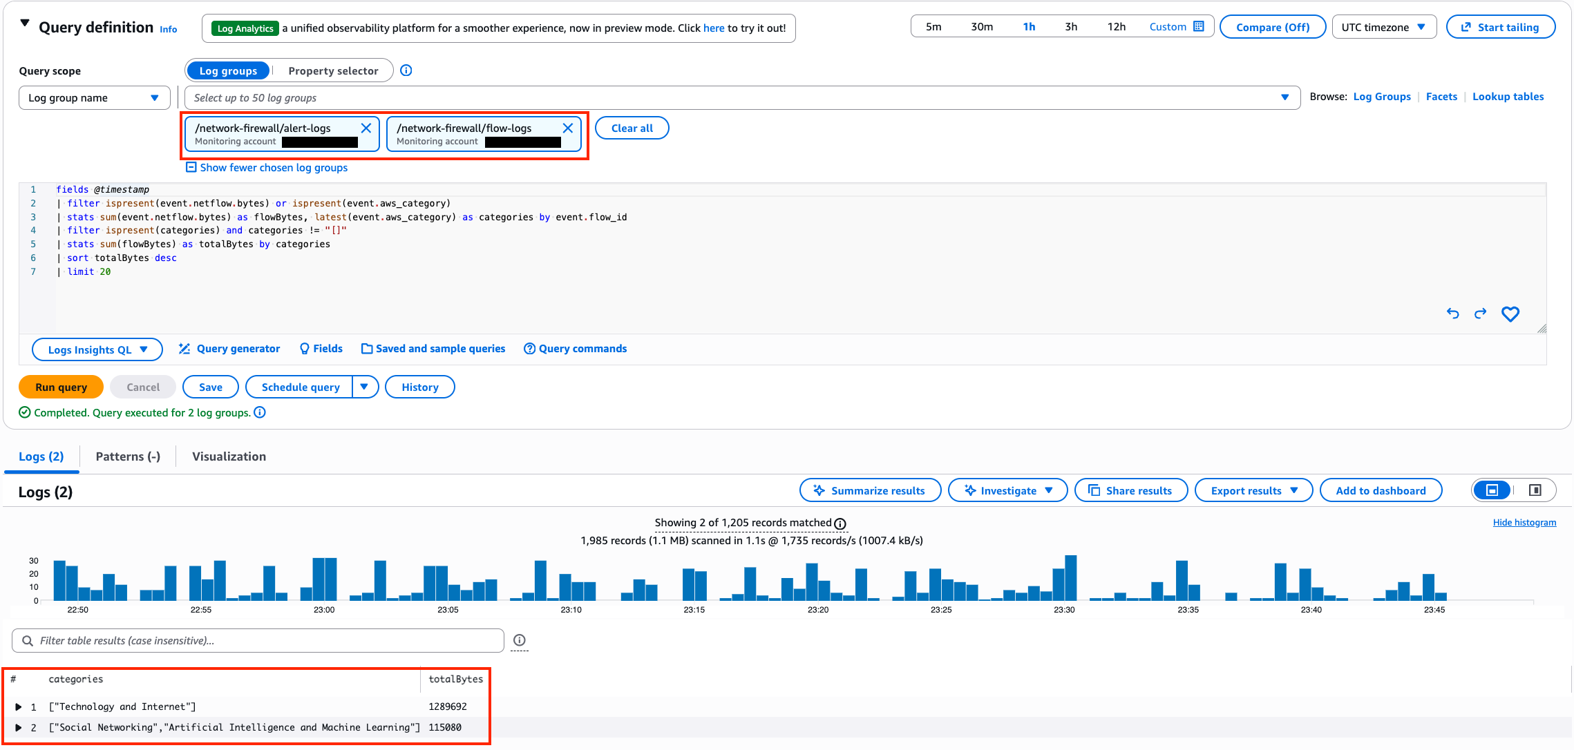Click the Filter table results input
The width and height of the screenshot is (1574, 750).
(x=258, y=640)
